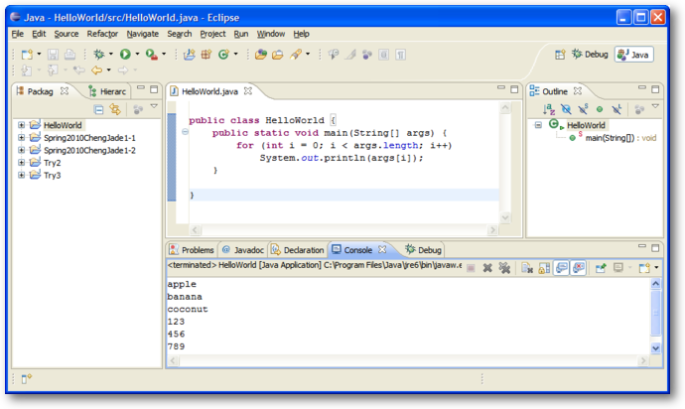Screen dimensions: 685x409
Task: Toggle Hide Non-Public Members in the Outline view
Action: (600, 109)
